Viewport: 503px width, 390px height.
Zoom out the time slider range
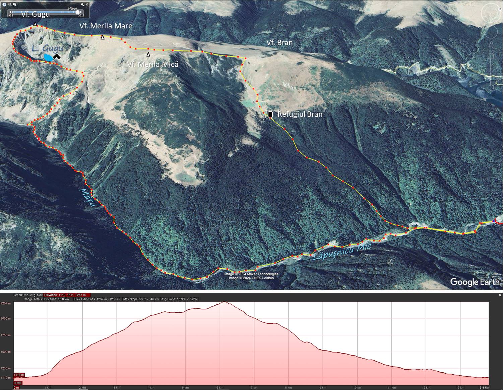(10, 4)
